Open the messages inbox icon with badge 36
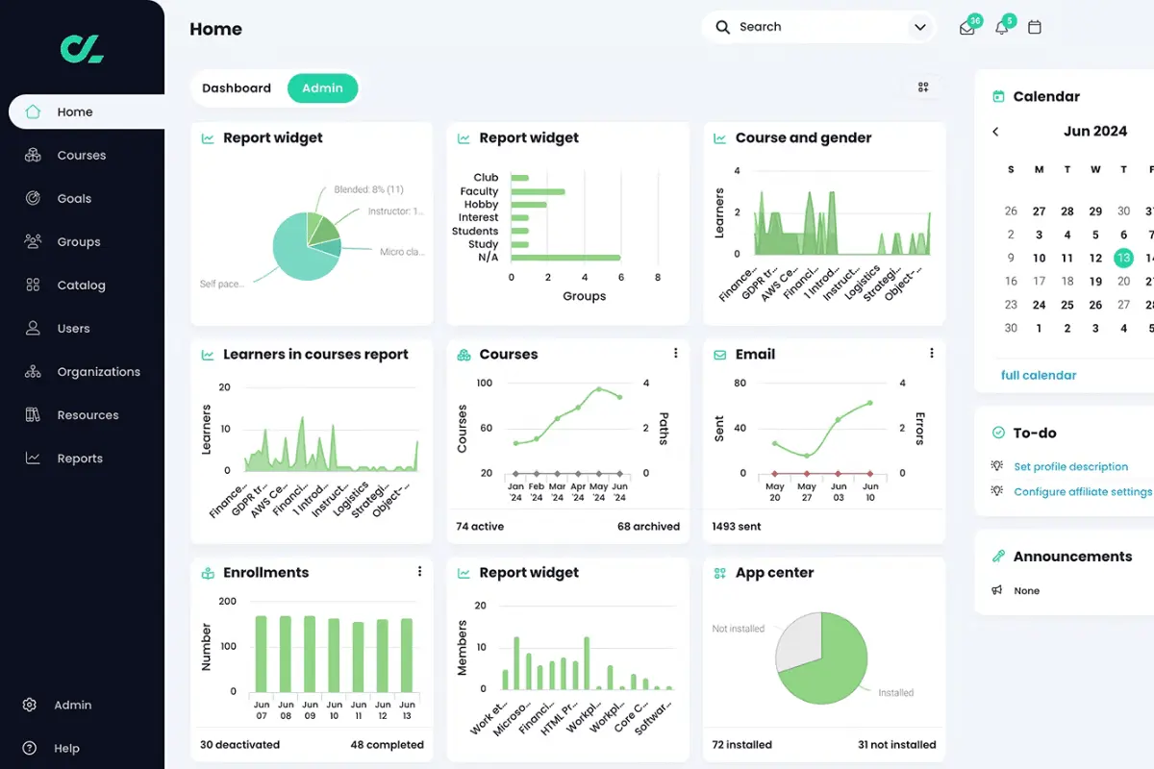The image size is (1154, 769). (967, 28)
